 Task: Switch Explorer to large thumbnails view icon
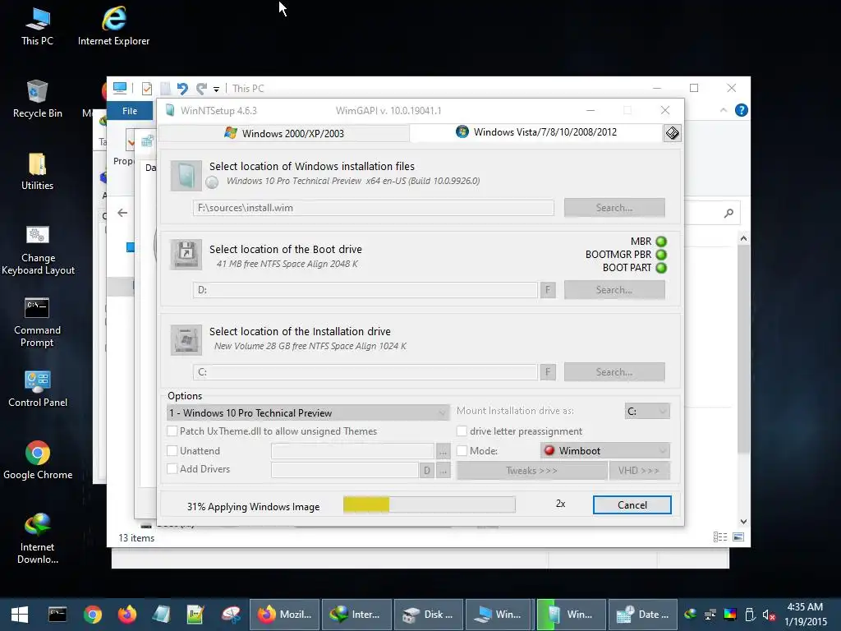pyautogui.click(x=738, y=537)
